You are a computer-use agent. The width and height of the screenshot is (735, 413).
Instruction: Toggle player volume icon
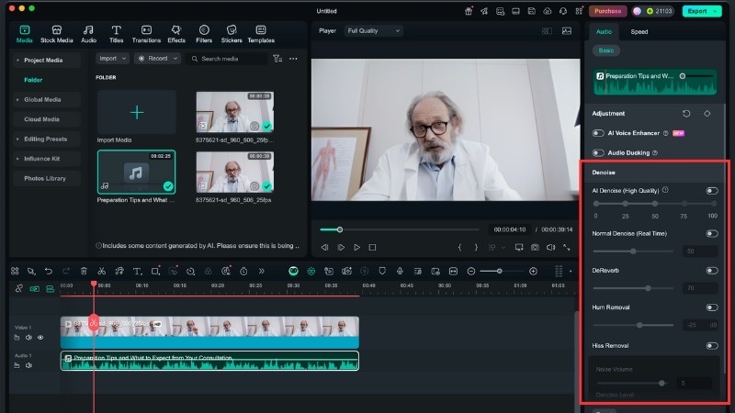point(550,247)
